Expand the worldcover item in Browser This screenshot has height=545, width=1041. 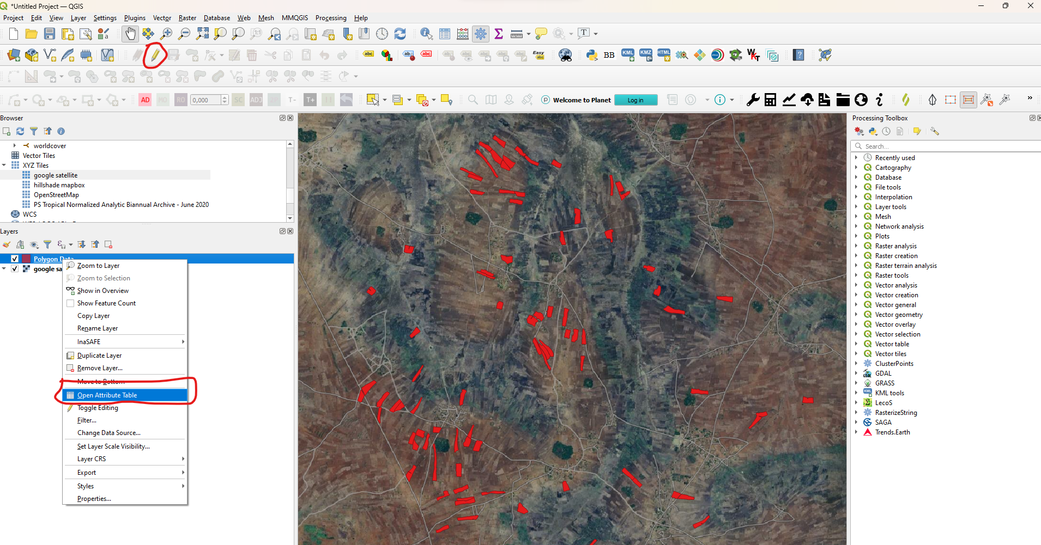[15, 146]
